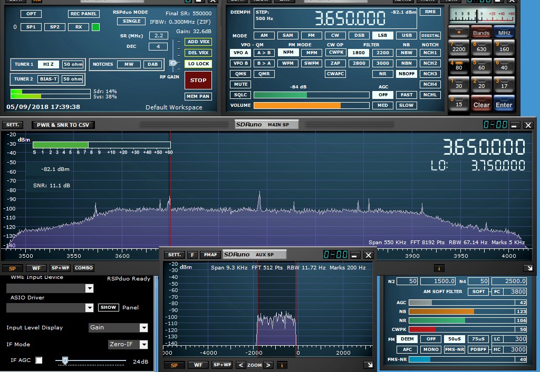Select USB demodulation mode
Screen dimensions: 540x372
tap(407, 35)
